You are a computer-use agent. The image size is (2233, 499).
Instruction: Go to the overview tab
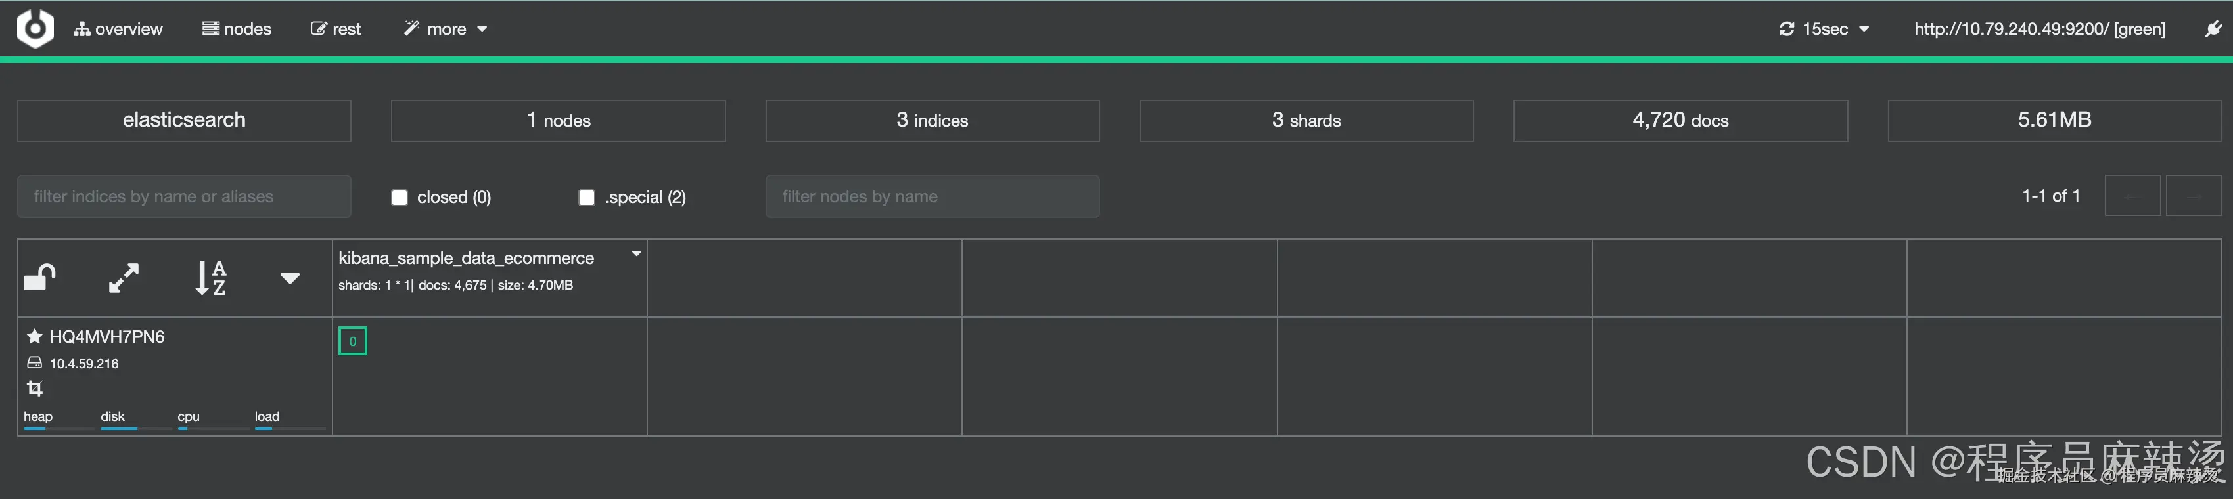point(118,30)
